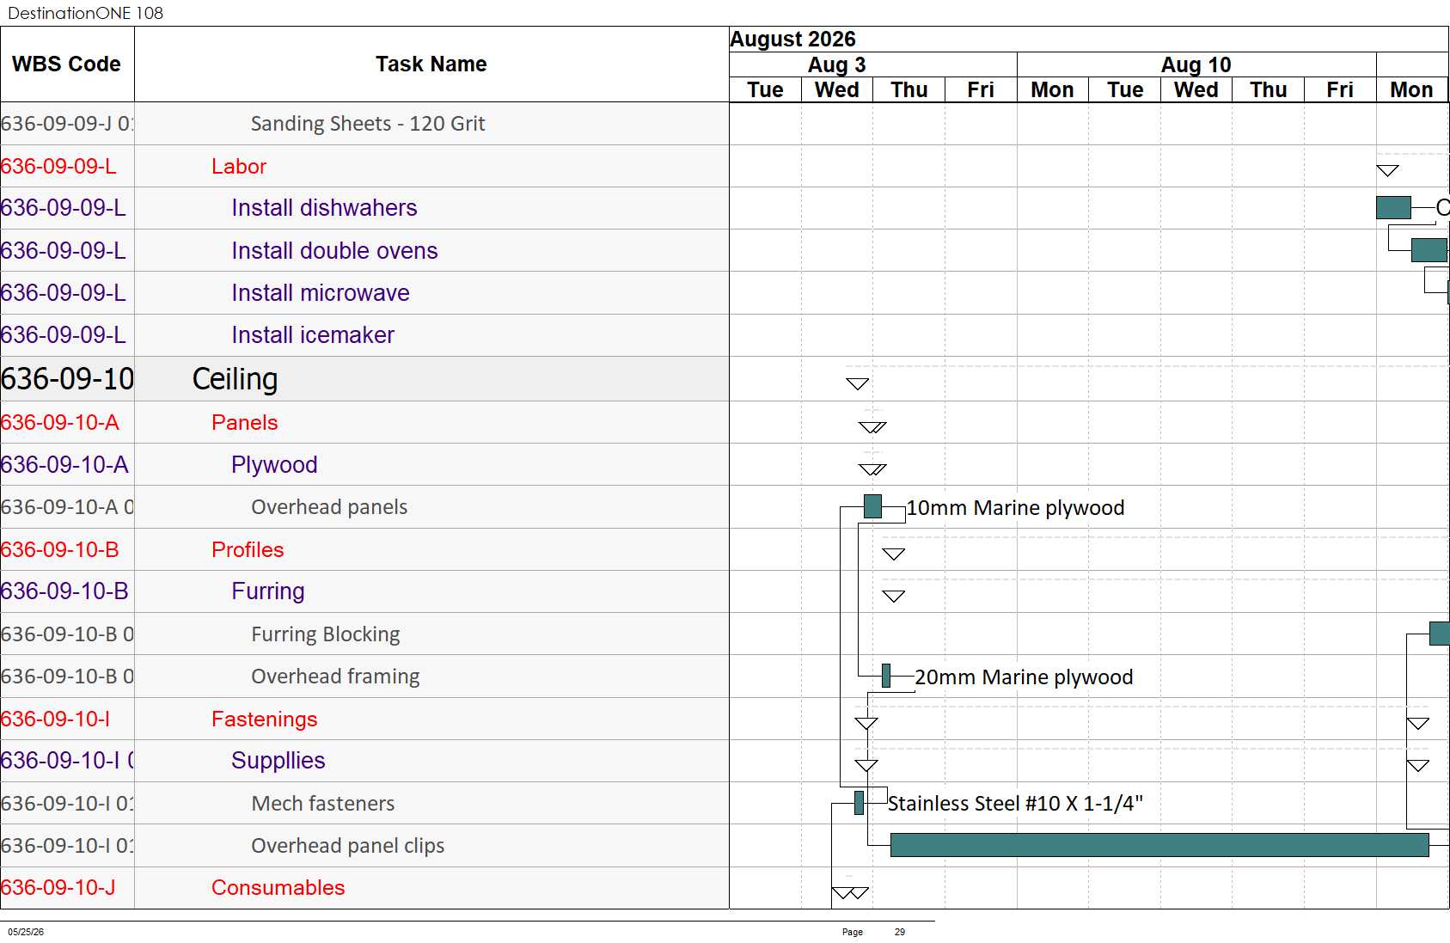1450x943 pixels.
Task: Click the 05/25/26 footer date
Action: (26, 932)
